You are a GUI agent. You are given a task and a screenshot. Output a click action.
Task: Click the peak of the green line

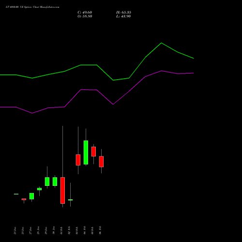click(x=161, y=43)
